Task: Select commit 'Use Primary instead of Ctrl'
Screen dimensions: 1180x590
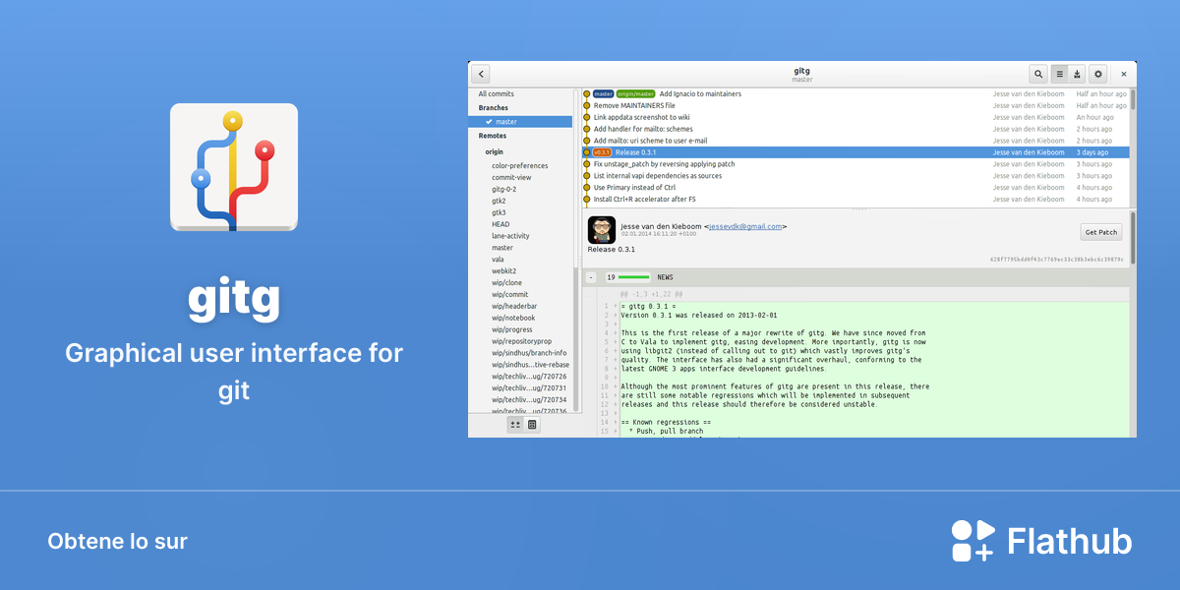Action: pyautogui.click(x=855, y=188)
